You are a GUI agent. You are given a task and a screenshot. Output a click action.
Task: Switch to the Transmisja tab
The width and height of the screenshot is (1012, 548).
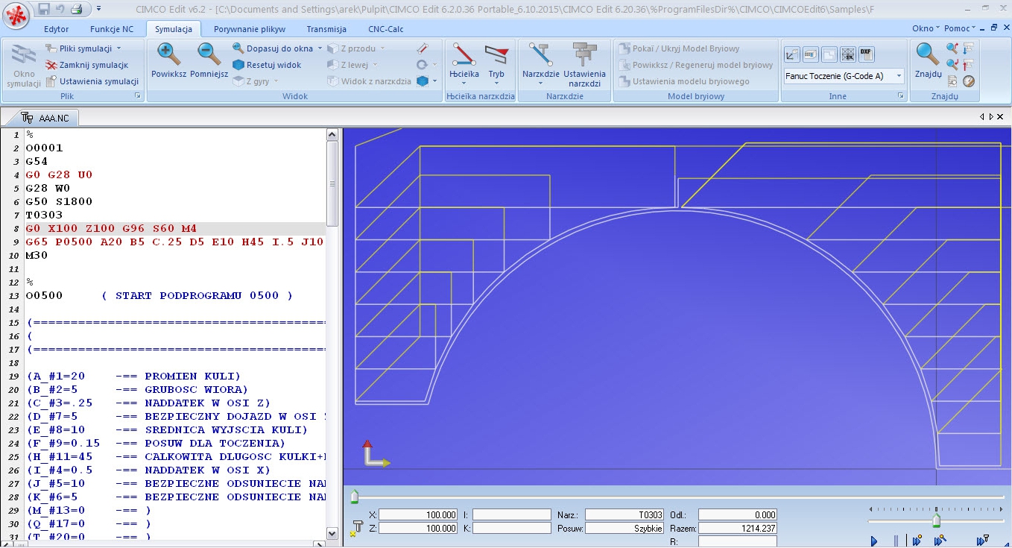(326, 29)
